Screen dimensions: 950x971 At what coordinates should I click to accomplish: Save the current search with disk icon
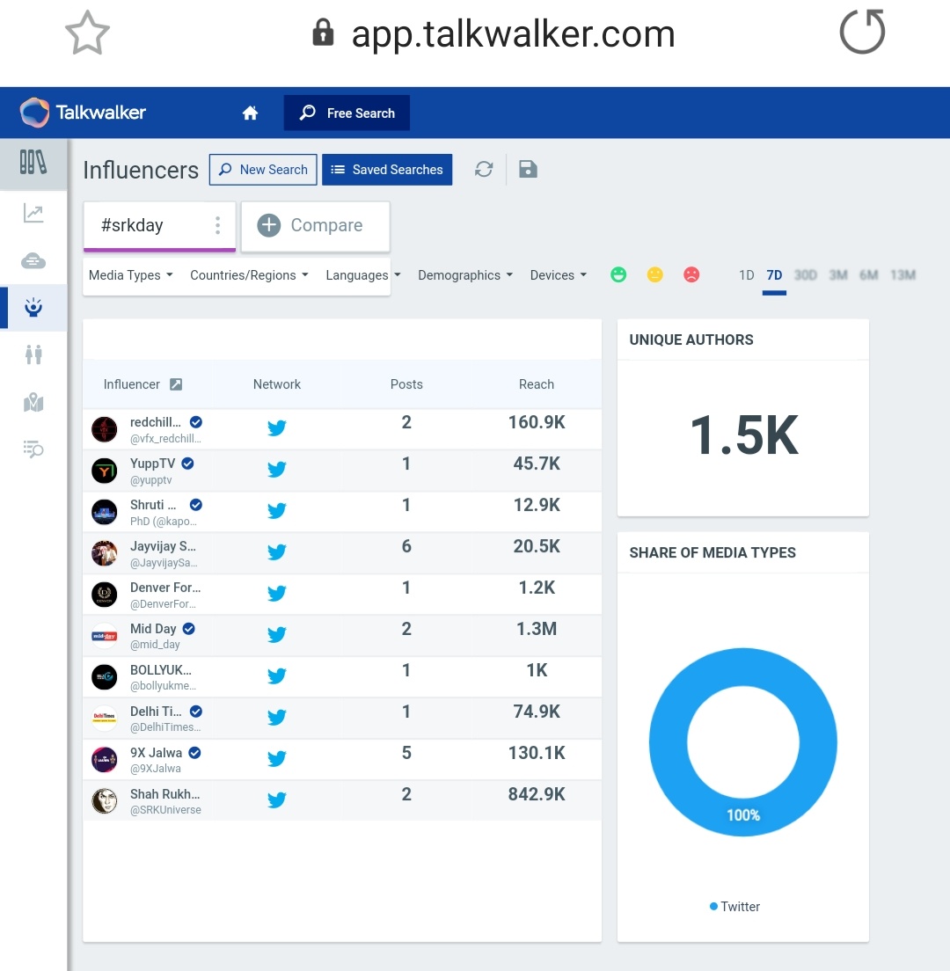pyautogui.click(x=528, y=169)
